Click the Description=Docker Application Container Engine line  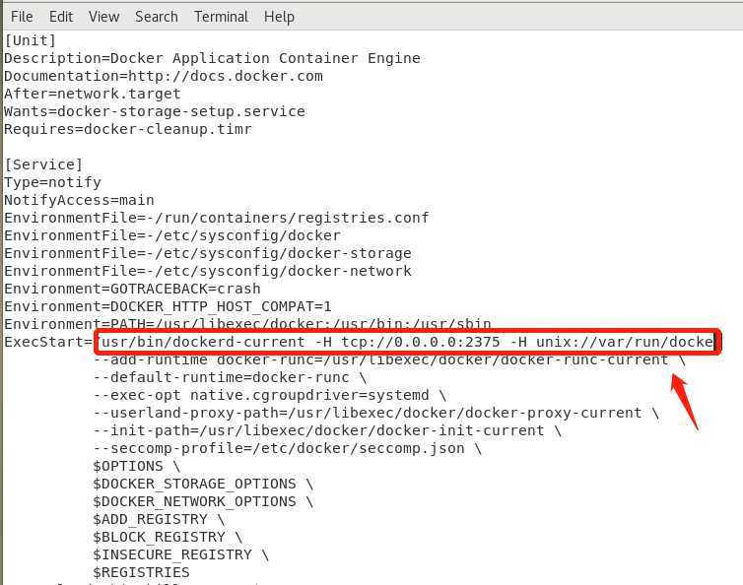(x=212, y=58)
